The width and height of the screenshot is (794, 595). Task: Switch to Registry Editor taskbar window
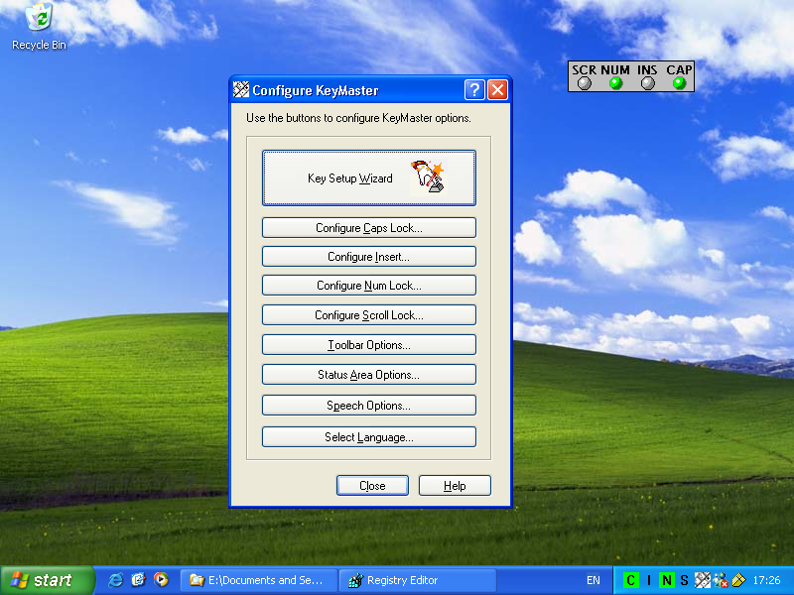[x=417, y=580]
